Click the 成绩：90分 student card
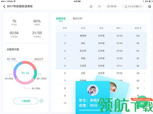 93,98
